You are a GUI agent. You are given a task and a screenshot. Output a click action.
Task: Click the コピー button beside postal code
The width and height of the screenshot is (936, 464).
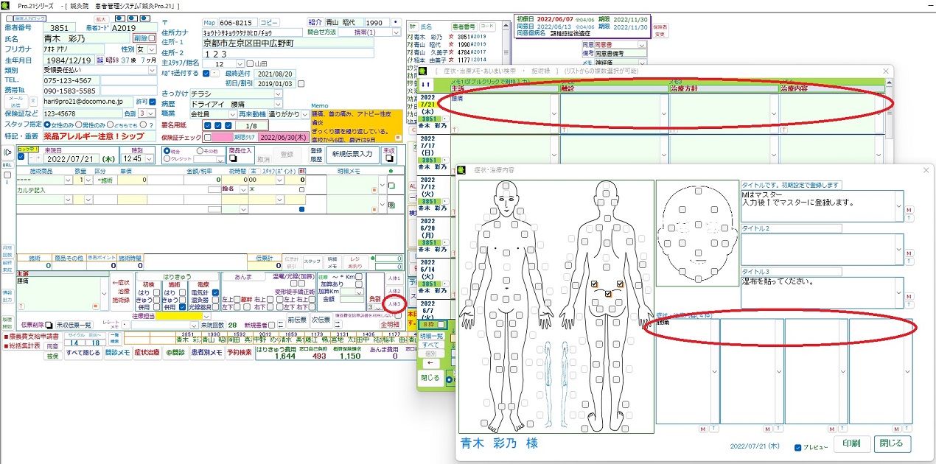tap(270, 23)
